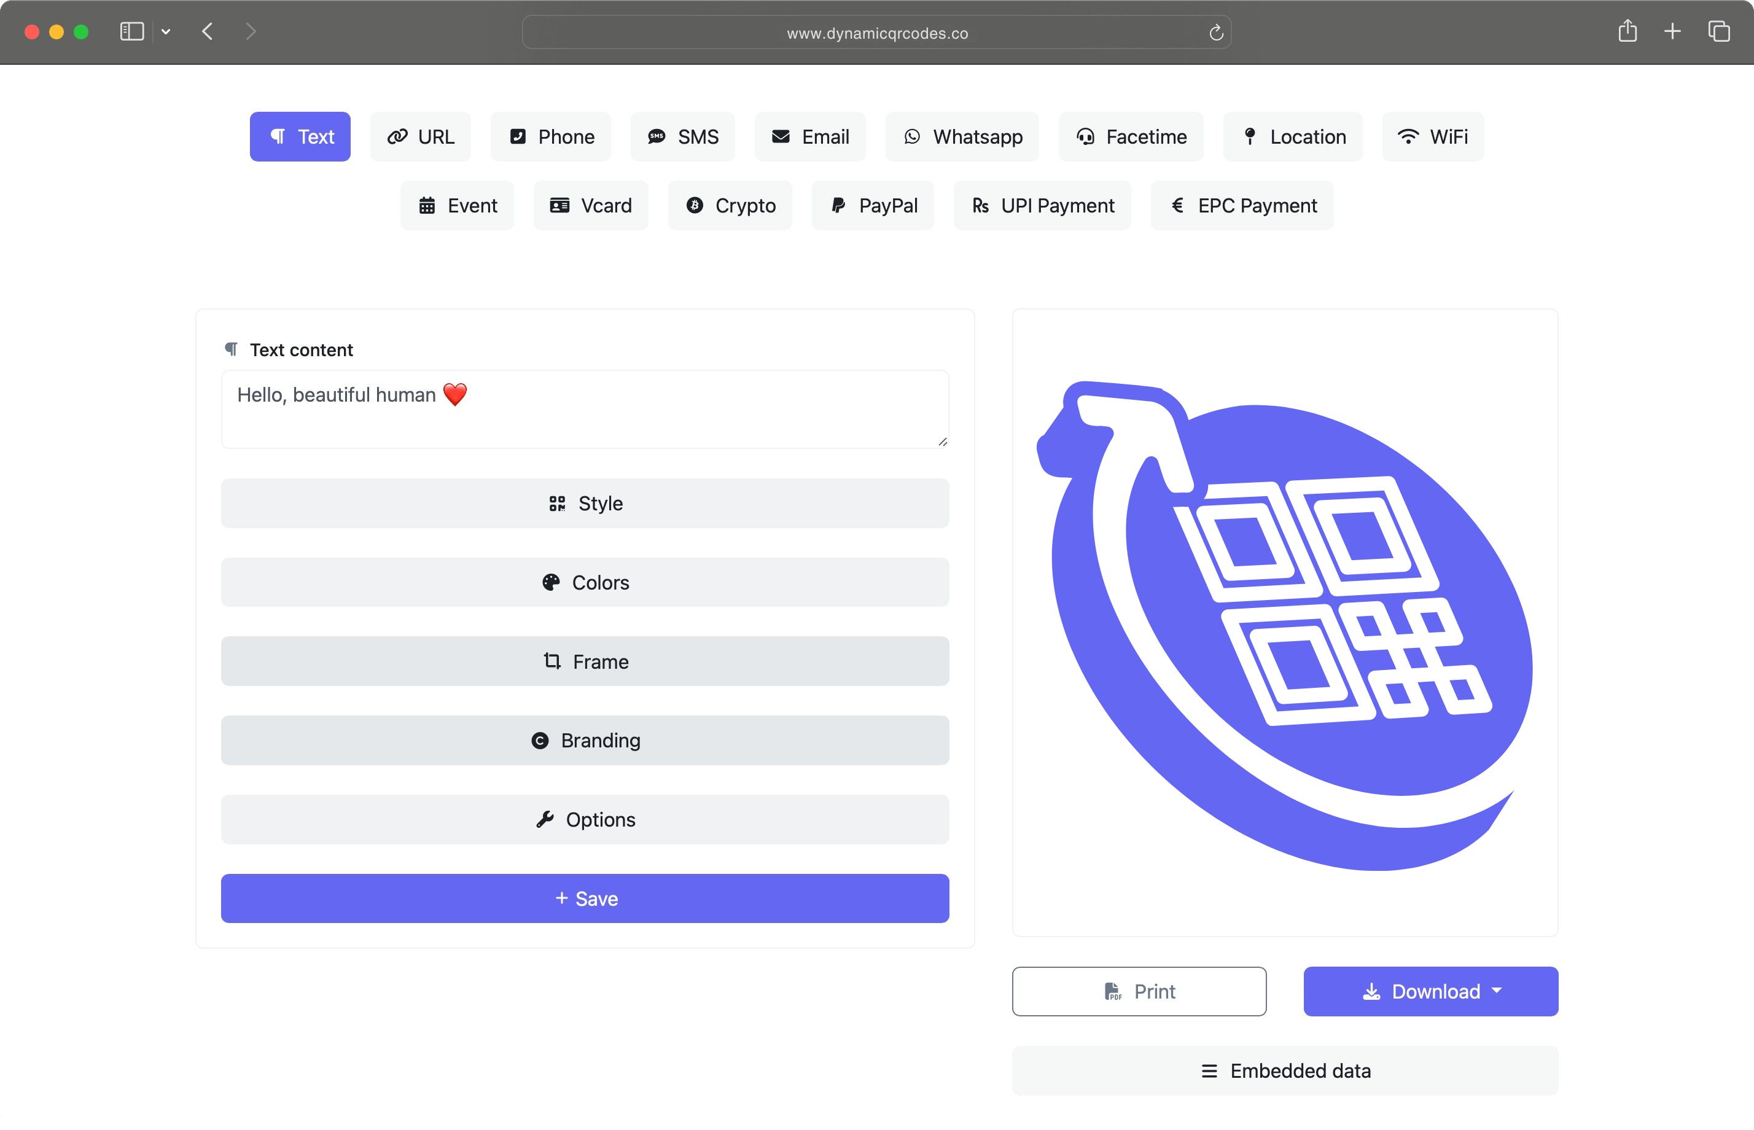The image size is (1754, 1130).
Task: Select the UPI Payment QR option
Action: pos(1041,206)
